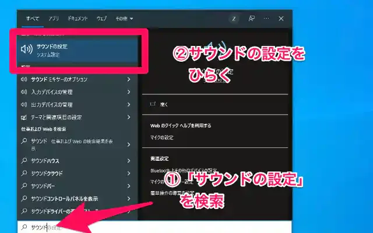This screenshot has height=233, width=373.
Task: Click magnifier icon in the search box
Action: pos(24,227)
